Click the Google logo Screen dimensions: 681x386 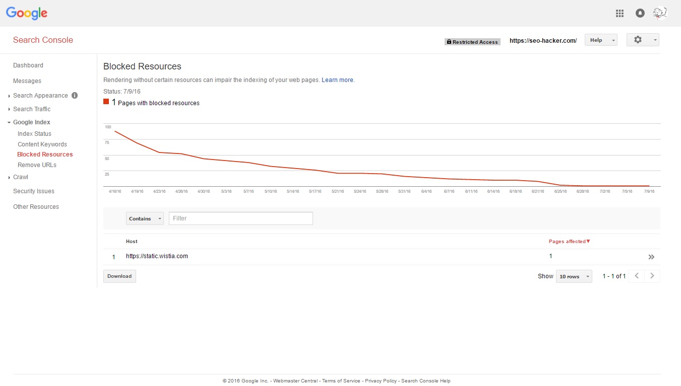click(27, 14)
